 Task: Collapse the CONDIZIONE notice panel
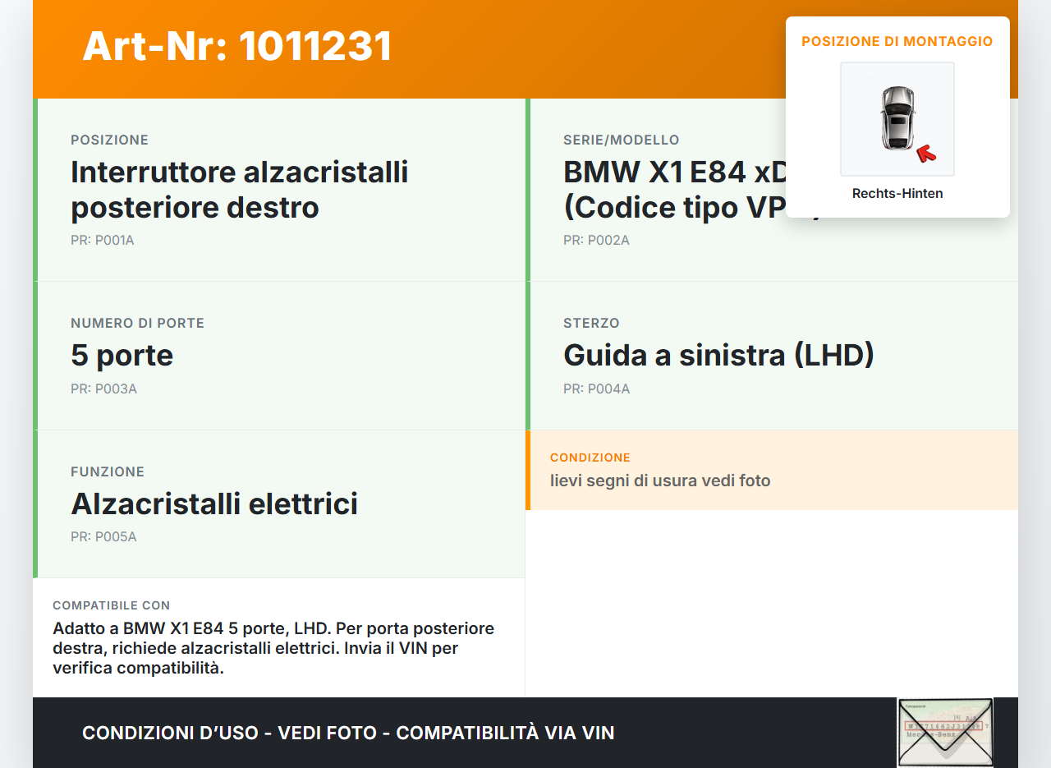click(772, 470)
